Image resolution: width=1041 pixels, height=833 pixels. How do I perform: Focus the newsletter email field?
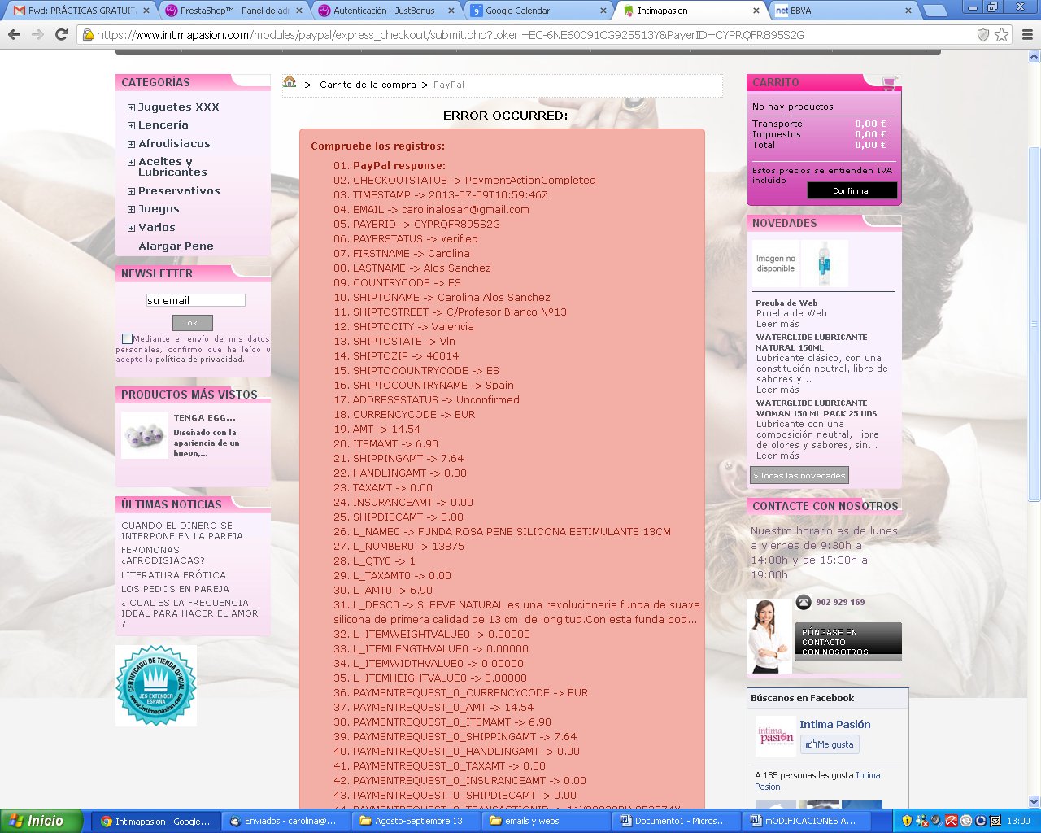coord(196,300)
